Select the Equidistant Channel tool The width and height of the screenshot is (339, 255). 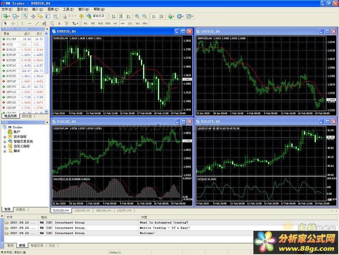[44, 23]
